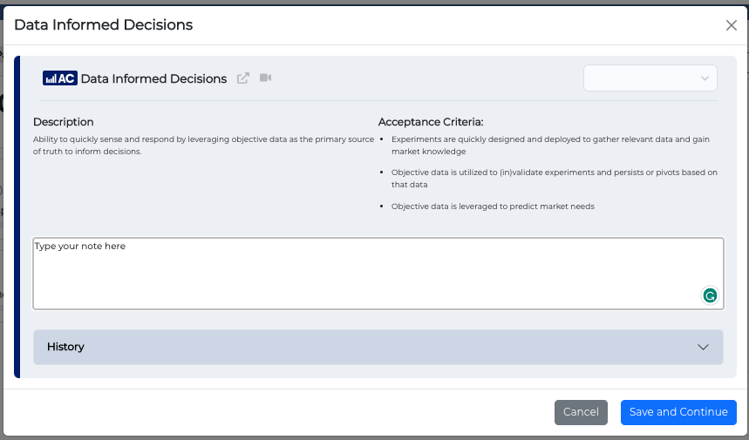Open the empty dropdown at the top right
The image size is (749, 440).
pyautogui.click(x=650, y=78)
